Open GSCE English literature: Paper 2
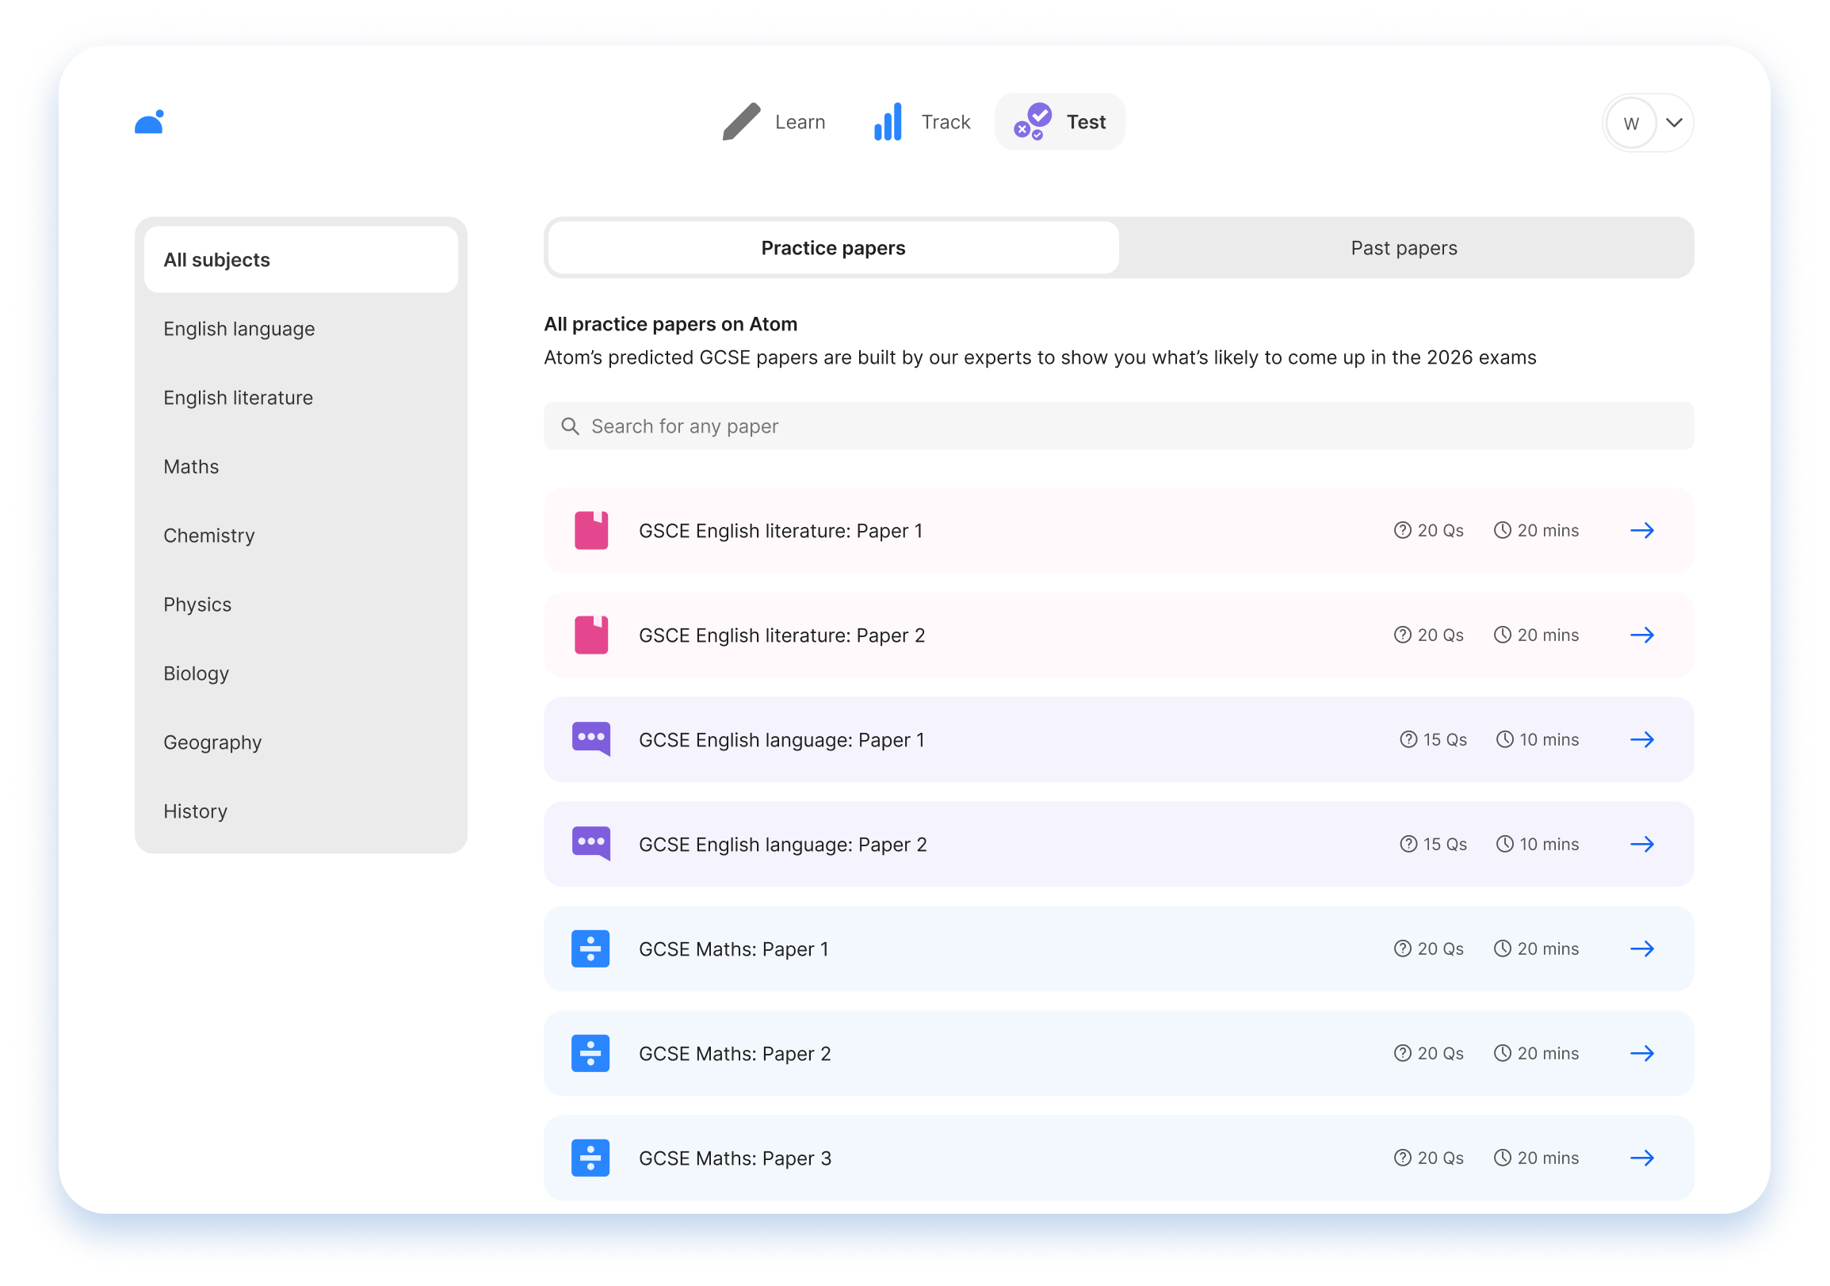This screenshot has width=1830, height=1286. (x=781, y=635)
